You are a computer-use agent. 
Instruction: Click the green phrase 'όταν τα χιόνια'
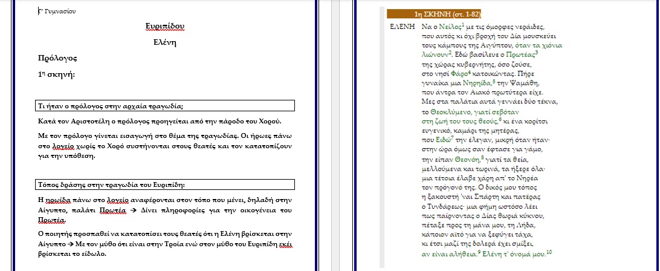[539, 45]
